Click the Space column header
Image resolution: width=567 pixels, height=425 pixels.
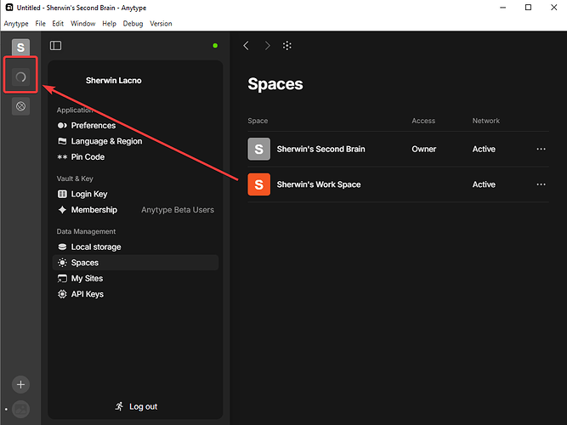pos(258,121)
